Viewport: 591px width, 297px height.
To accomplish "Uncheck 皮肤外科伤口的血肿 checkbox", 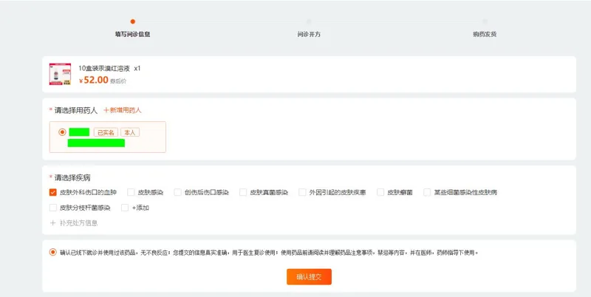I will pos(52,192).
